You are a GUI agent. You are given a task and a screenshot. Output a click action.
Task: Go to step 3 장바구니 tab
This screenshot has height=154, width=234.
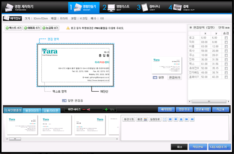tap(148, 7)
